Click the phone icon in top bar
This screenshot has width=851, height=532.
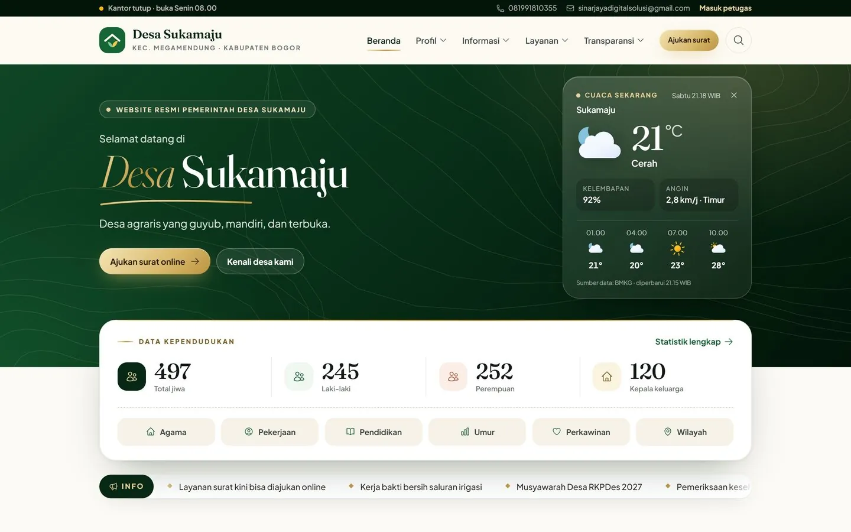pyautogui.click(x=501, y=8)
